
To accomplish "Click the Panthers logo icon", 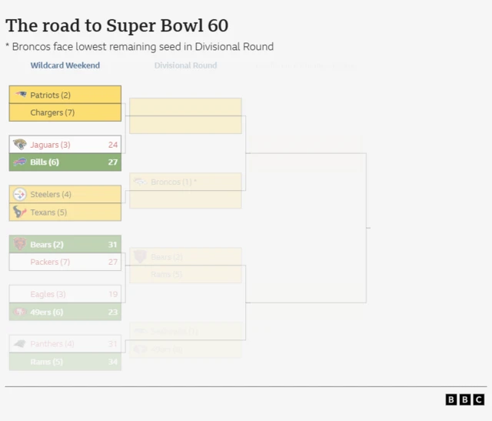I will pos(20,344).
